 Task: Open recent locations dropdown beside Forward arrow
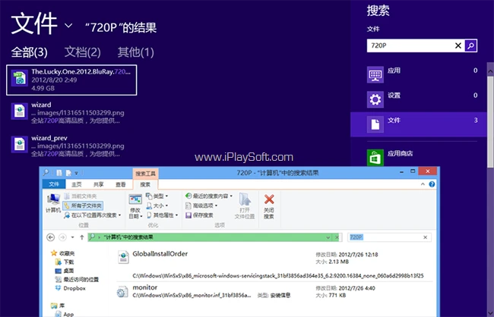click(x=72, y=237)
